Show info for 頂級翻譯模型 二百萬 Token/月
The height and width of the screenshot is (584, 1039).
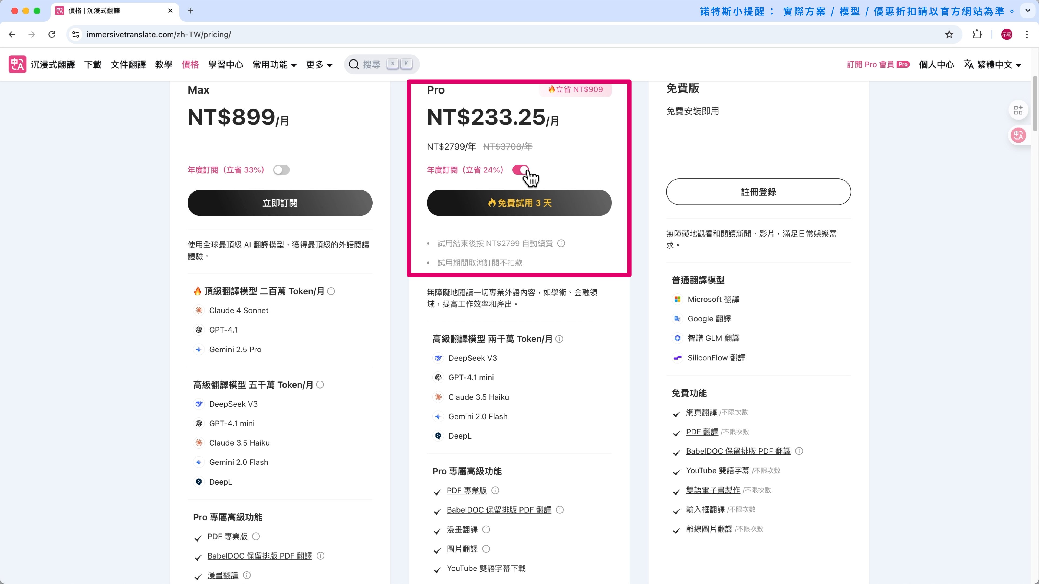pos(331,291)
